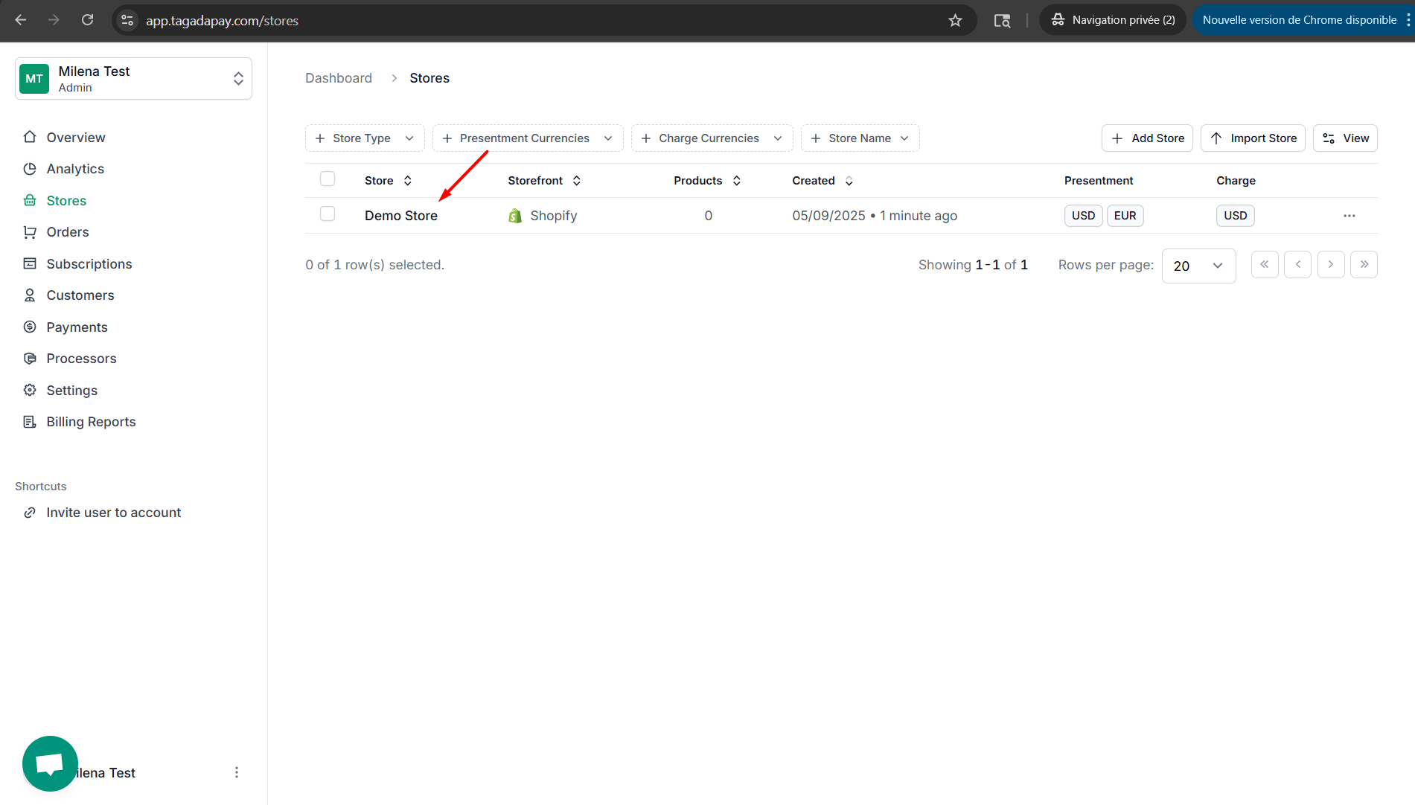Click the Presentment column header
The width and height of the screenshot is (1415, 805).
(1099, 181)
